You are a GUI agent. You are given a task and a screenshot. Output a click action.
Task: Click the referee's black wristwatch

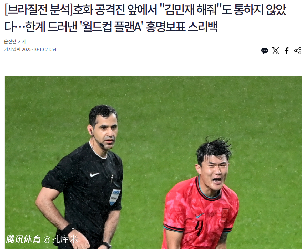[107, 245]
